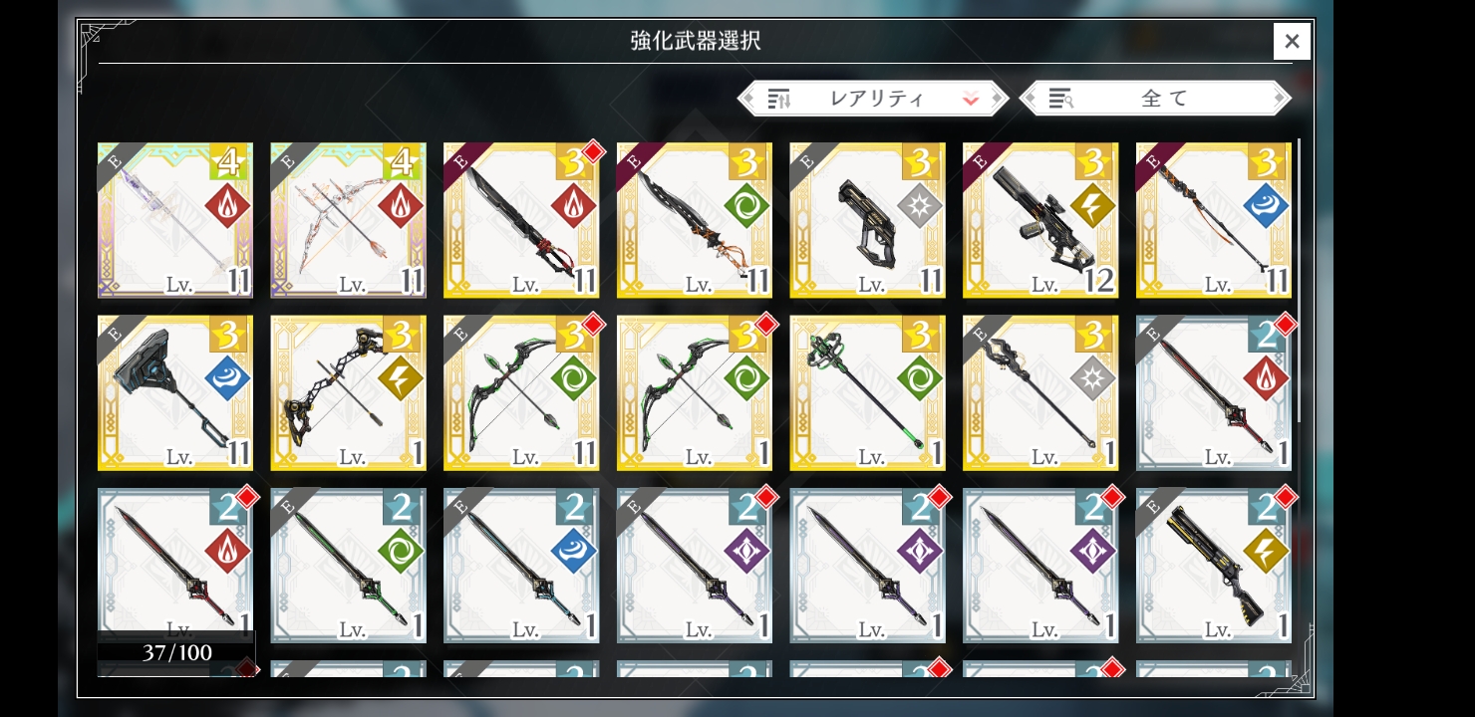Image resolution: width=1475 pixels, height=717 pixels.
Task: Select the 2-star lightning shotgun
Action: (1214, 566)
